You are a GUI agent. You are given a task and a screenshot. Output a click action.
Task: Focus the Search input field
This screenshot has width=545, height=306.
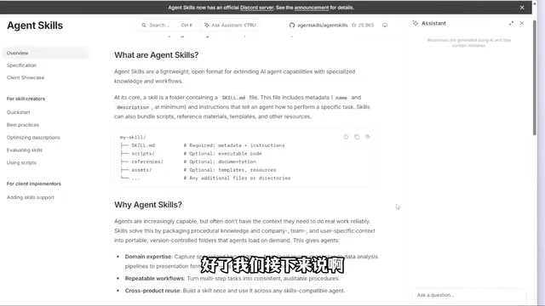[x=167, y=25]
